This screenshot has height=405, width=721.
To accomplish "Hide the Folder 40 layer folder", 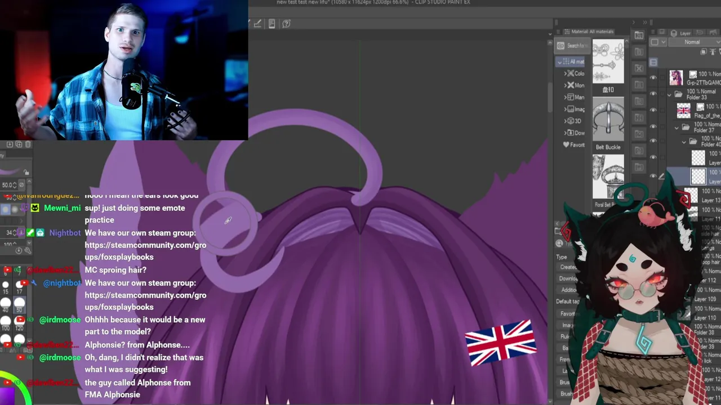I will [x=653, y=141].
